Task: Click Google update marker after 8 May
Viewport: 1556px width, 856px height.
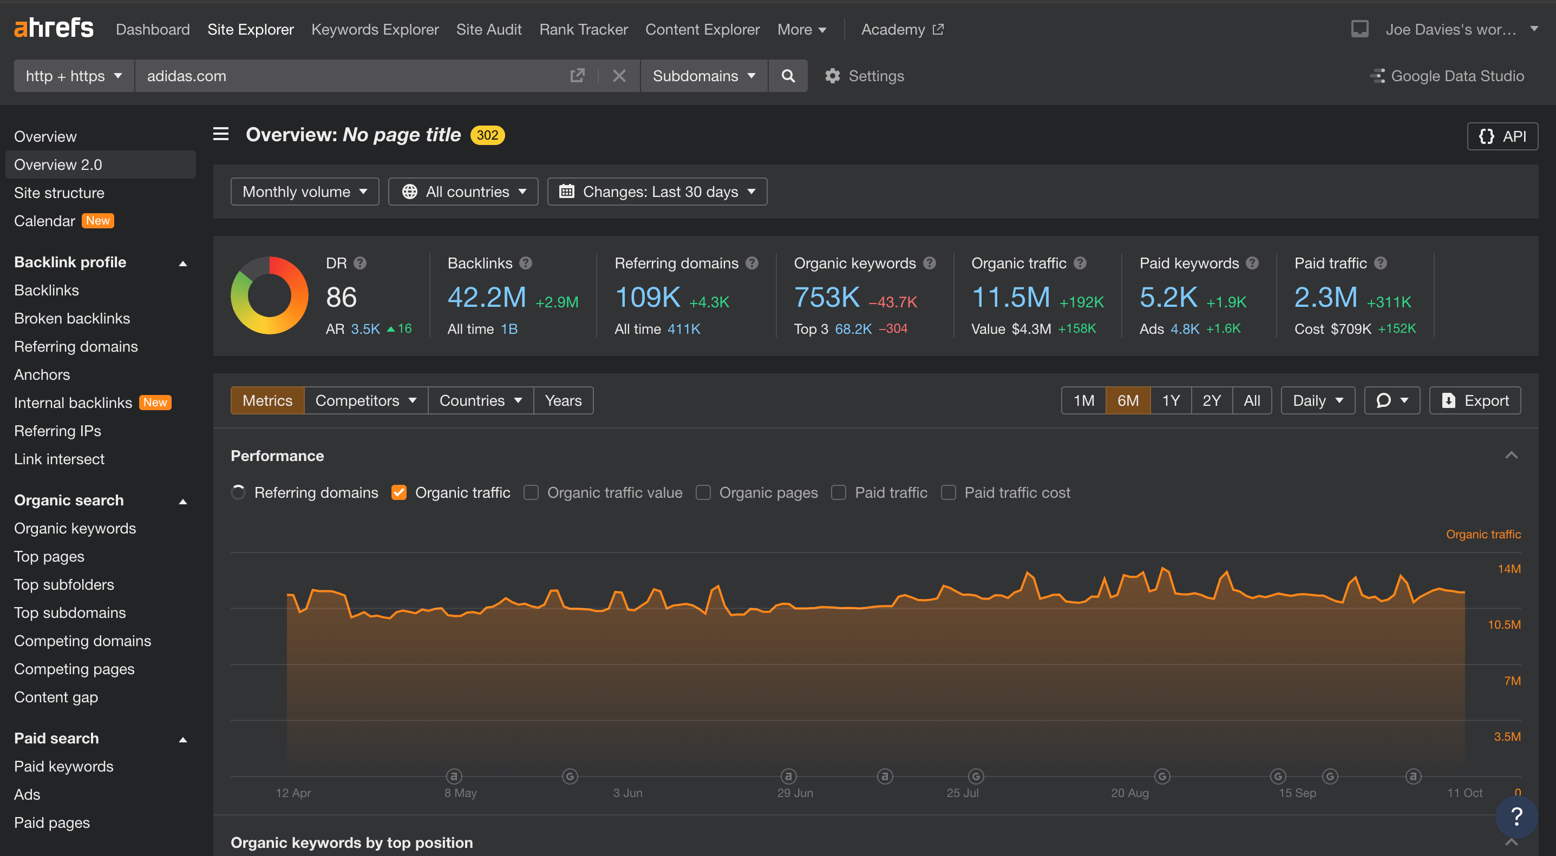Action: (570, 776)
